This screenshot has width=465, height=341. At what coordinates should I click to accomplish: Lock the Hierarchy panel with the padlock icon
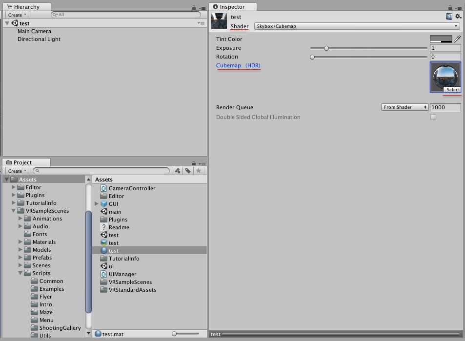[x=194, y=8]
